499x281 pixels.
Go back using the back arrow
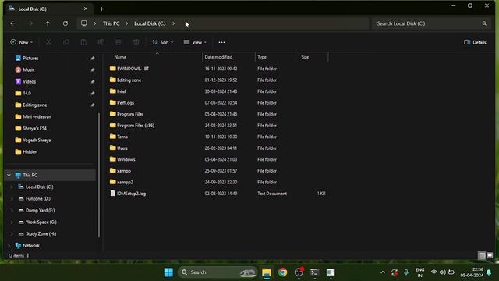(12, 23)
